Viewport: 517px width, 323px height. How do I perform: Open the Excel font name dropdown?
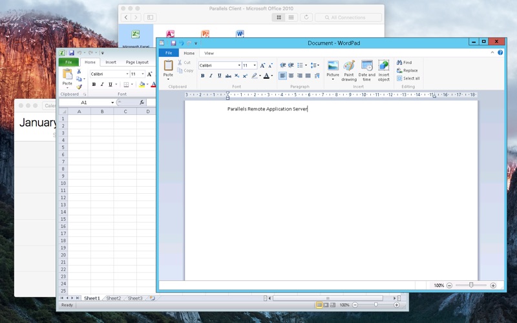coord(127,74)
